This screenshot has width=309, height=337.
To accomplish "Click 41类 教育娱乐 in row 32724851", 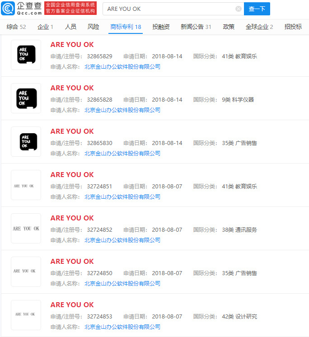I will tap(239, 187).
